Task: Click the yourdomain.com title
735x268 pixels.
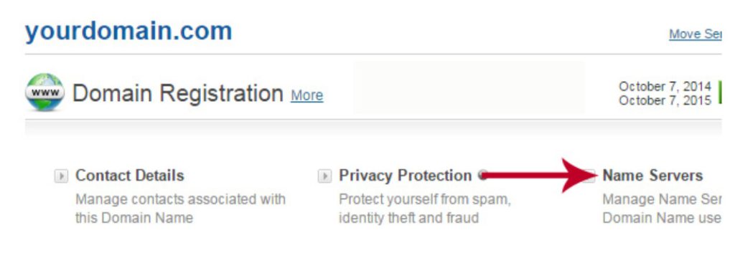Action: (128, 32)
